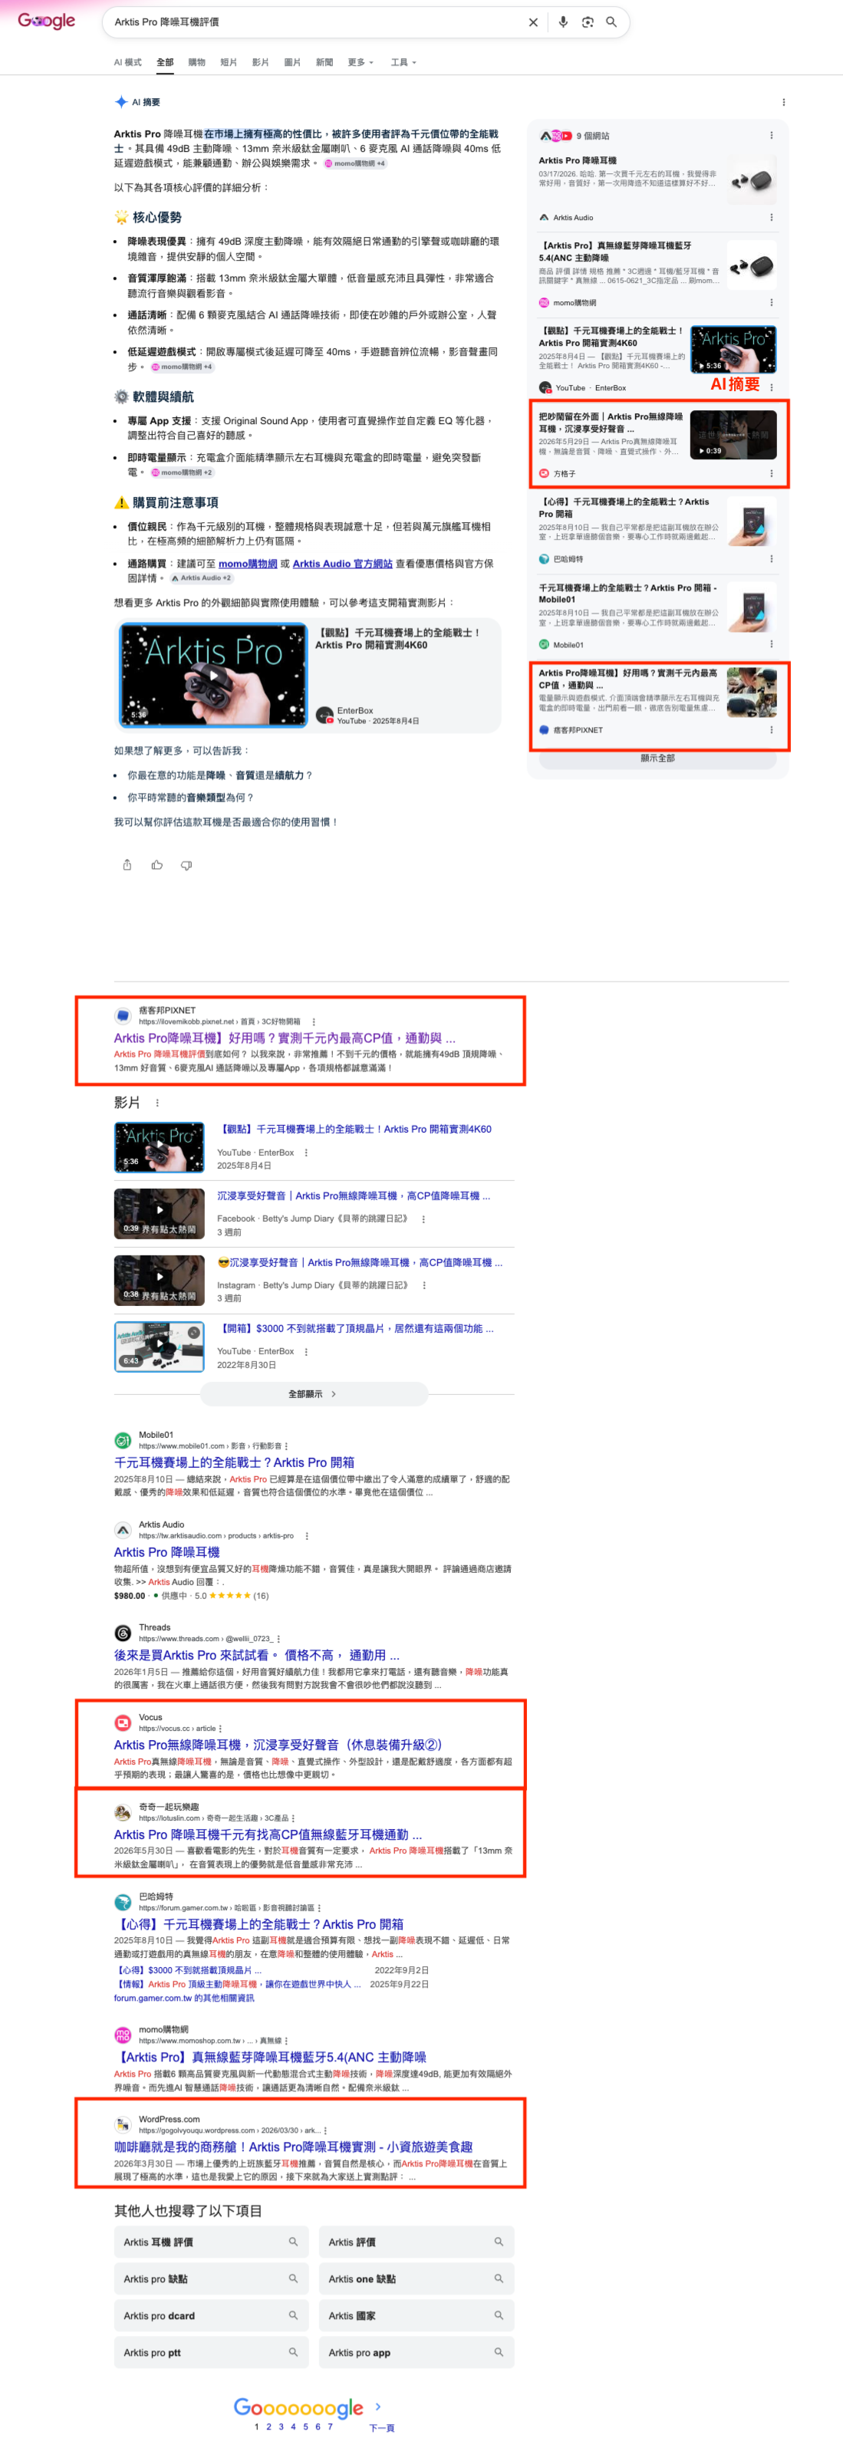
Task: Search the related query Arktis 評價
Action: coord(417,2242)
